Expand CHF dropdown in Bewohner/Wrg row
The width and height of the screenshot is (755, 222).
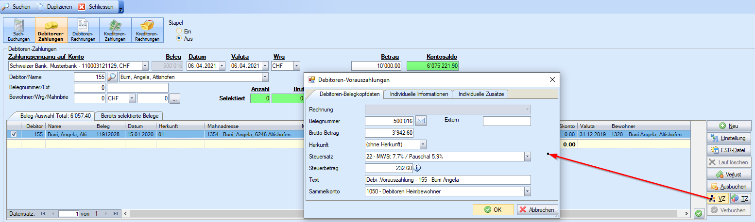coord(132,99)
